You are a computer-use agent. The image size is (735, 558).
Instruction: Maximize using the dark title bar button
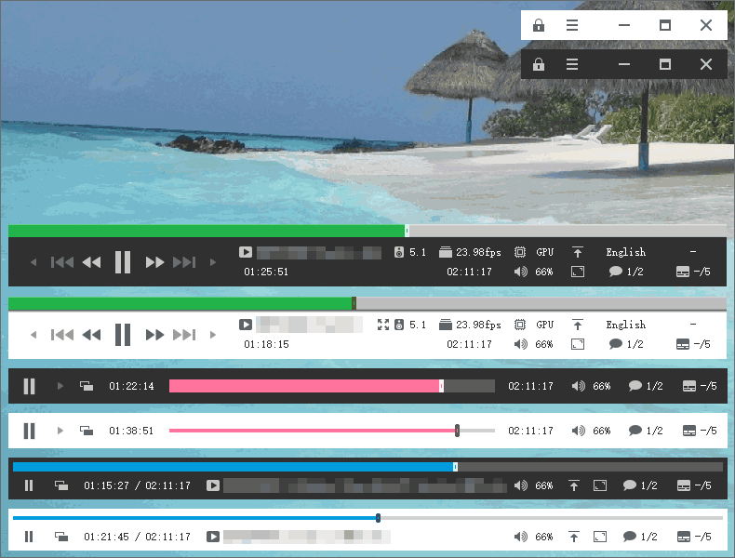pos(664,64)
